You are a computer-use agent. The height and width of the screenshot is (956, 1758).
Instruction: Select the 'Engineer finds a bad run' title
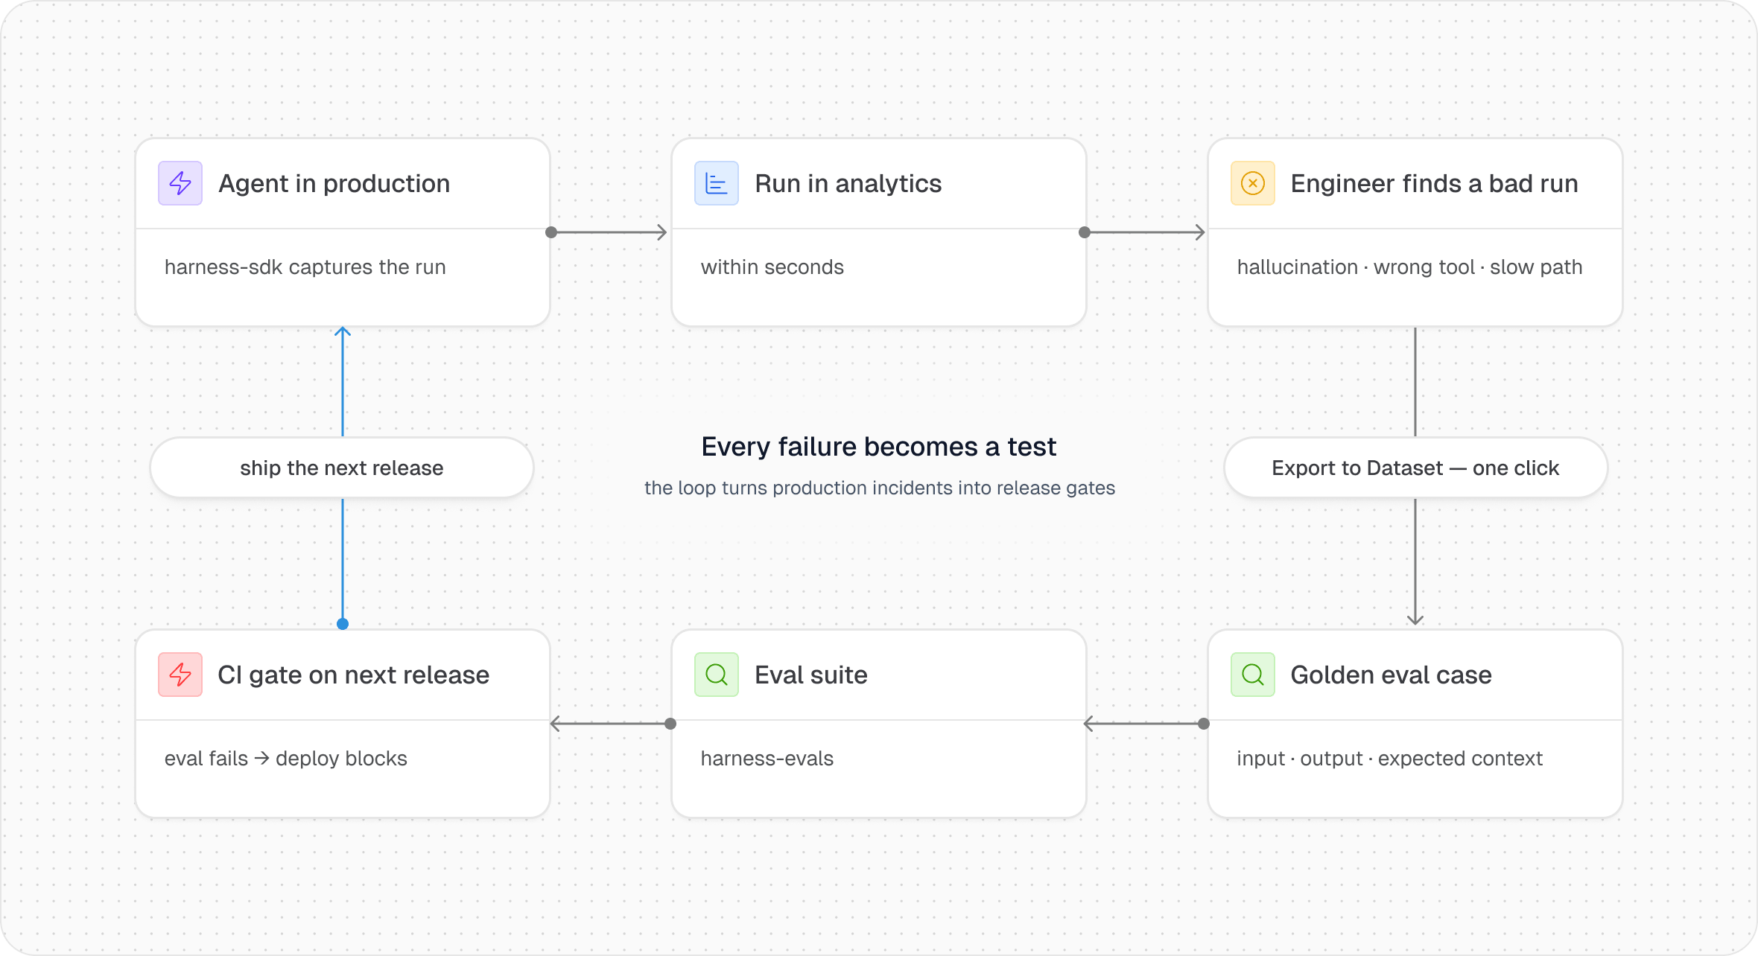tap(1435, 184)
